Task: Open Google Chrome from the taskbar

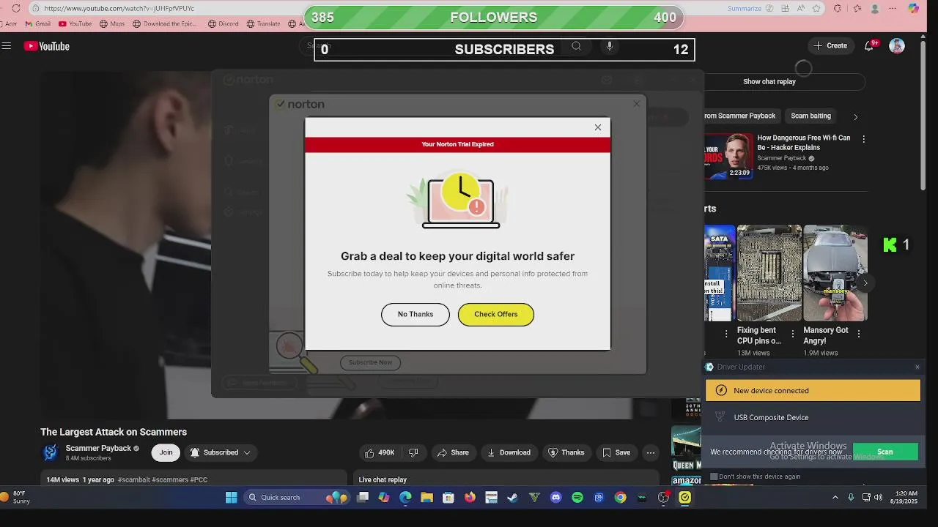Action: pyautogui.click(x=620, y=498)
